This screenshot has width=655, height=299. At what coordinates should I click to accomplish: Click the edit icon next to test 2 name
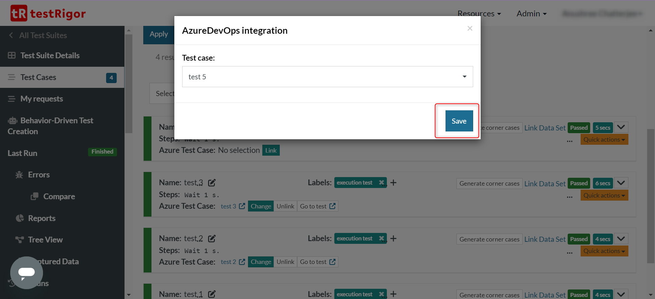pyautogui.click(x=212, y=239)
